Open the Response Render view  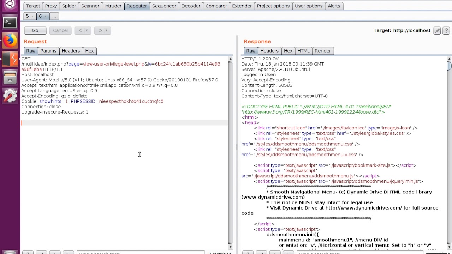pos(323,51)
